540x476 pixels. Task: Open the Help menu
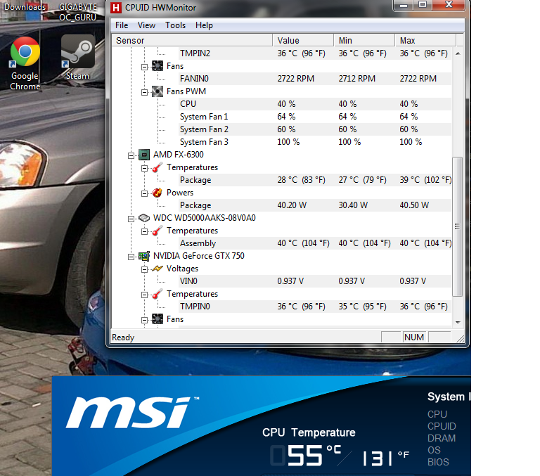(x=204, y=25)
